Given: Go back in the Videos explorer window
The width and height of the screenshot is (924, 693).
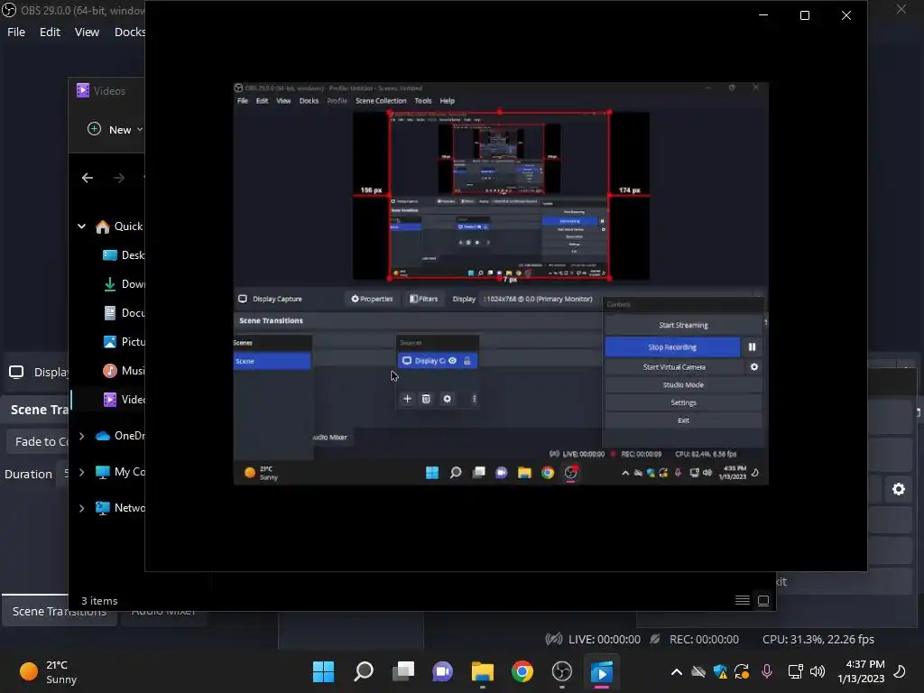Looking at the screenshot, I should 88,178.
